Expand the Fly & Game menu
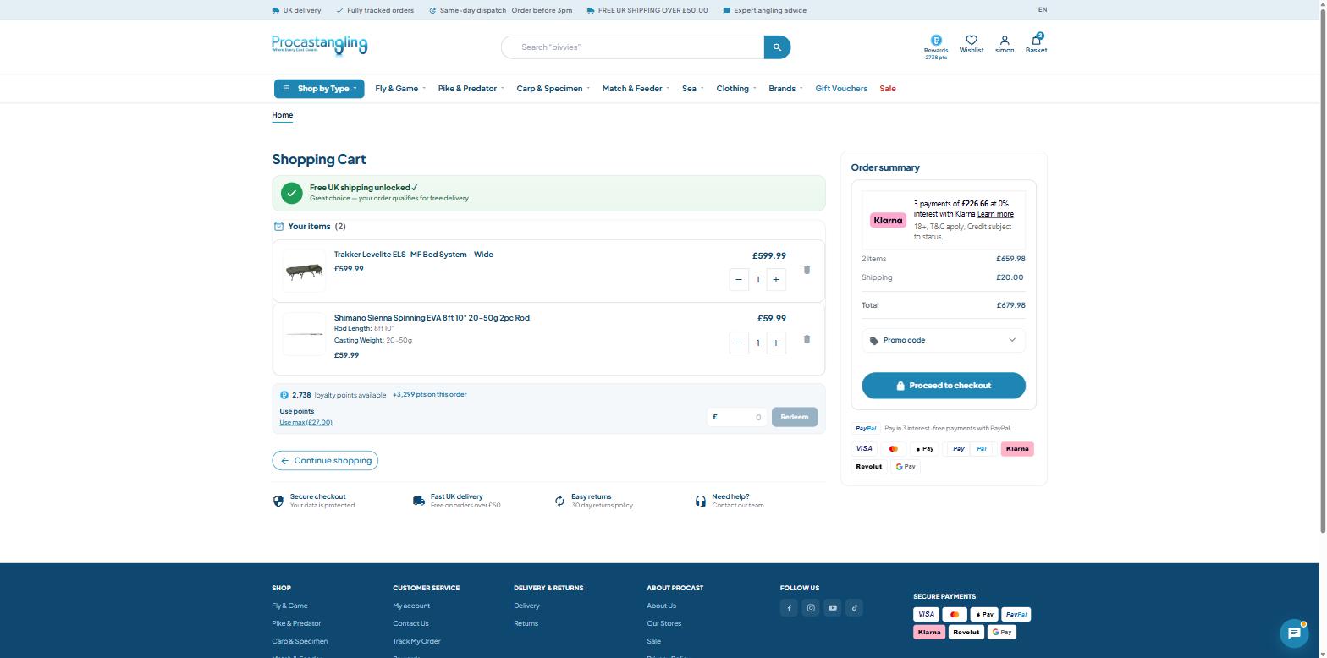This screenshot has height=658, width=1327. point(400,89)
